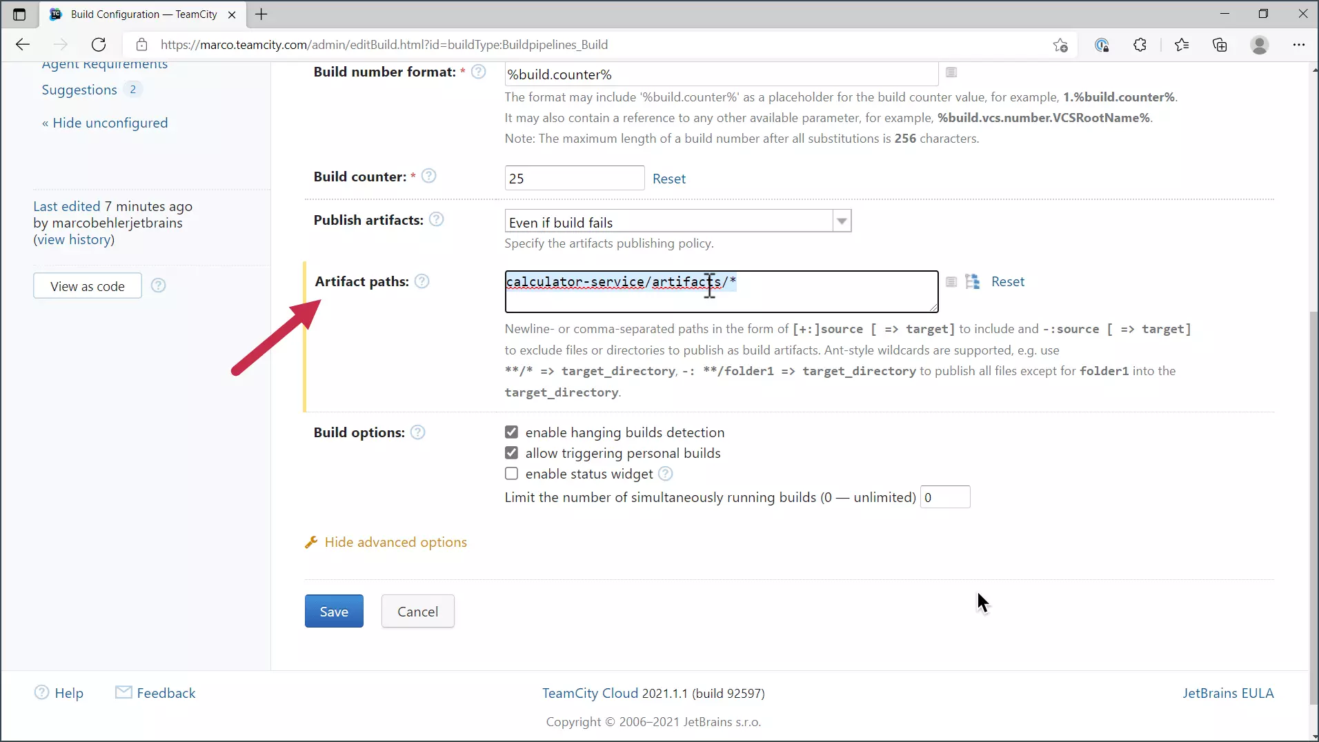Click simultaneous running builds limit field
Viewport: 1319px width, 742px height.
(944, 497)
